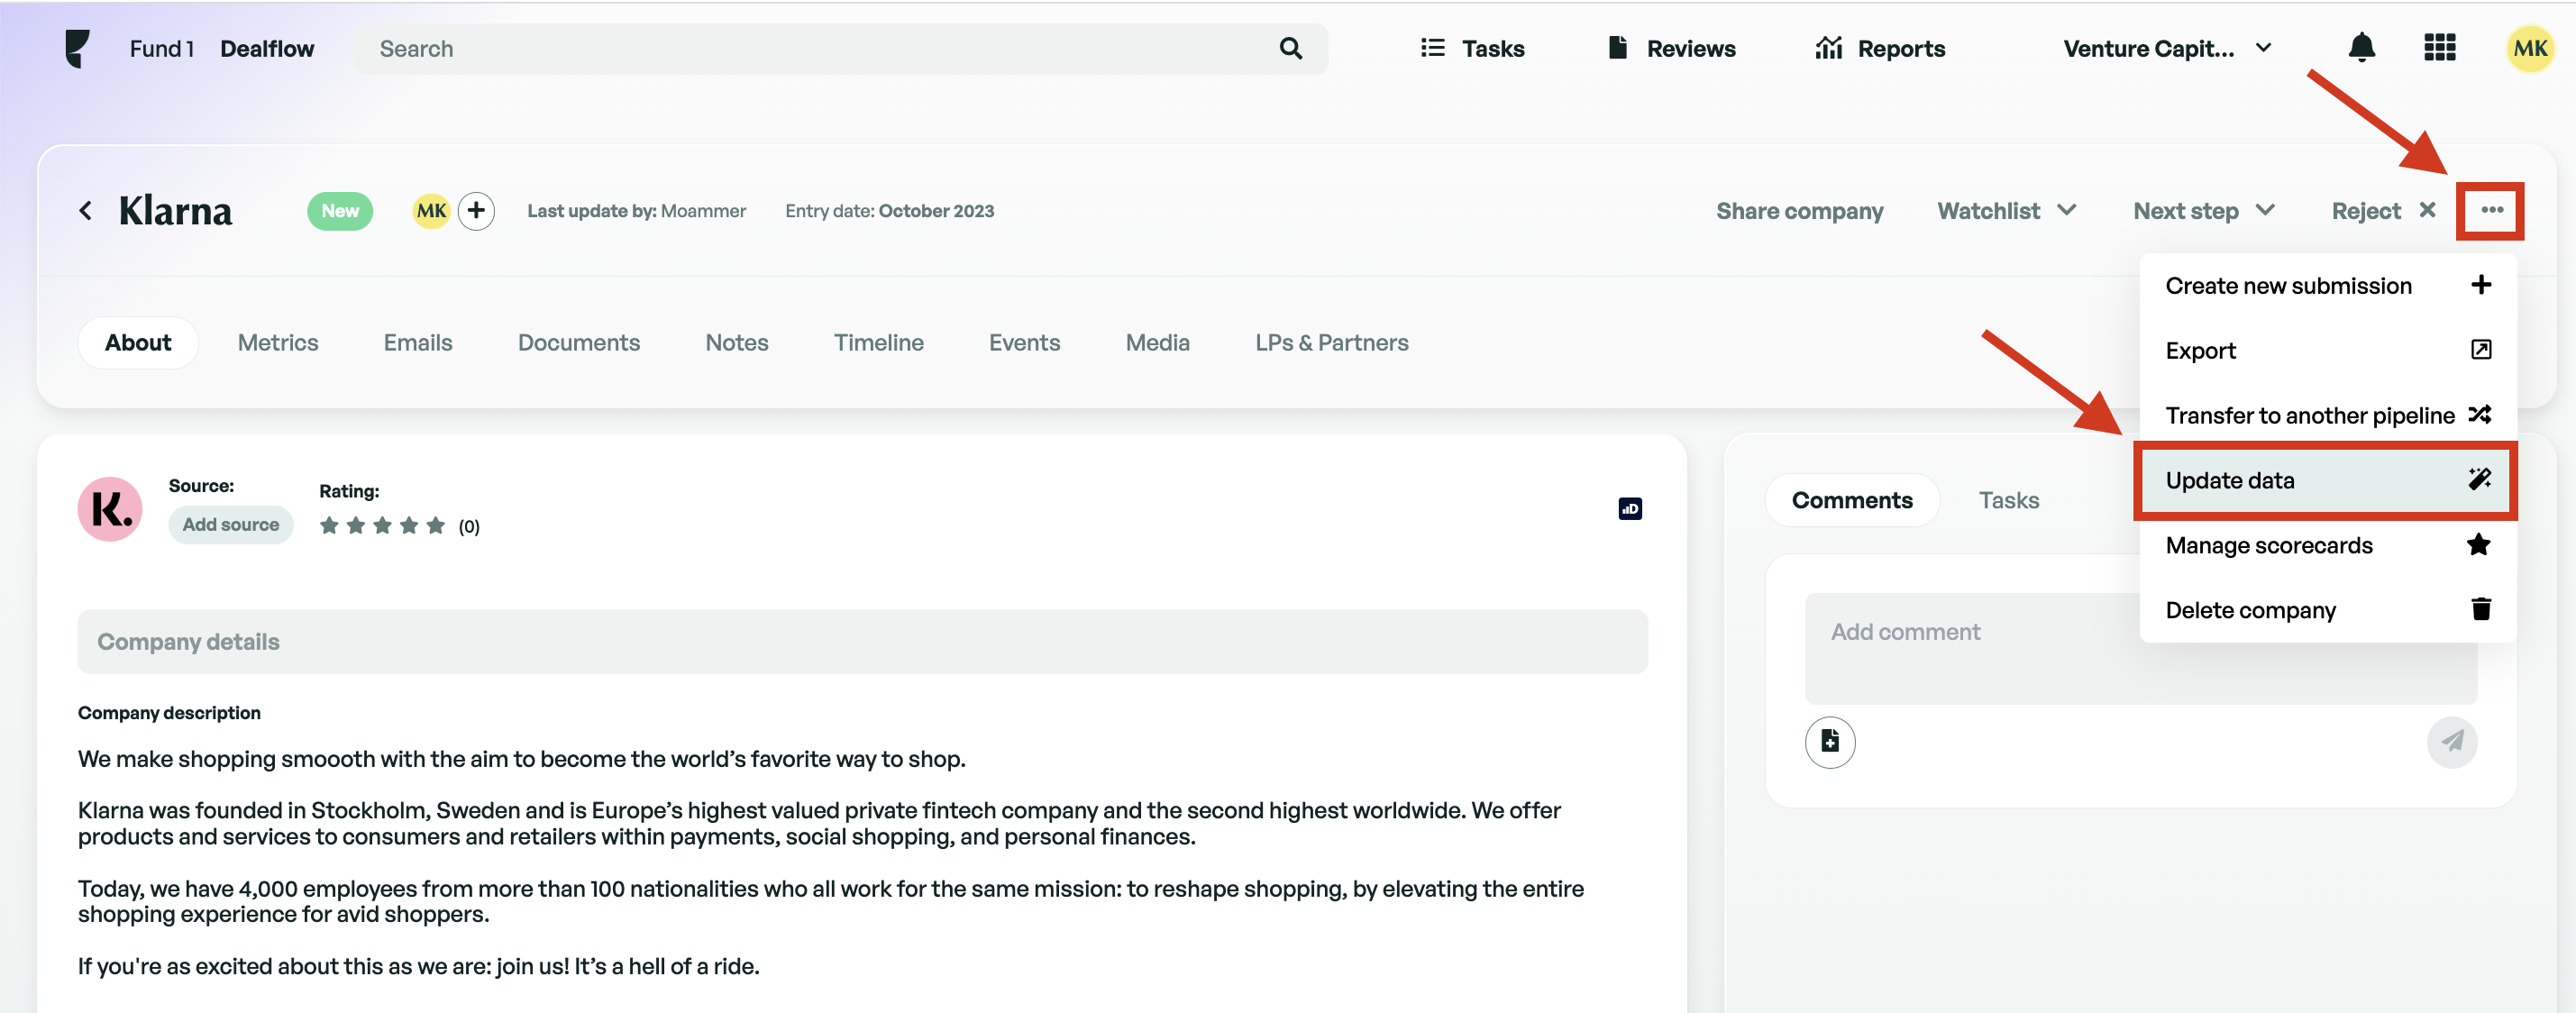2576x1013 pixels.
Task: Select Create new submission menu item
Action: 2327,285
